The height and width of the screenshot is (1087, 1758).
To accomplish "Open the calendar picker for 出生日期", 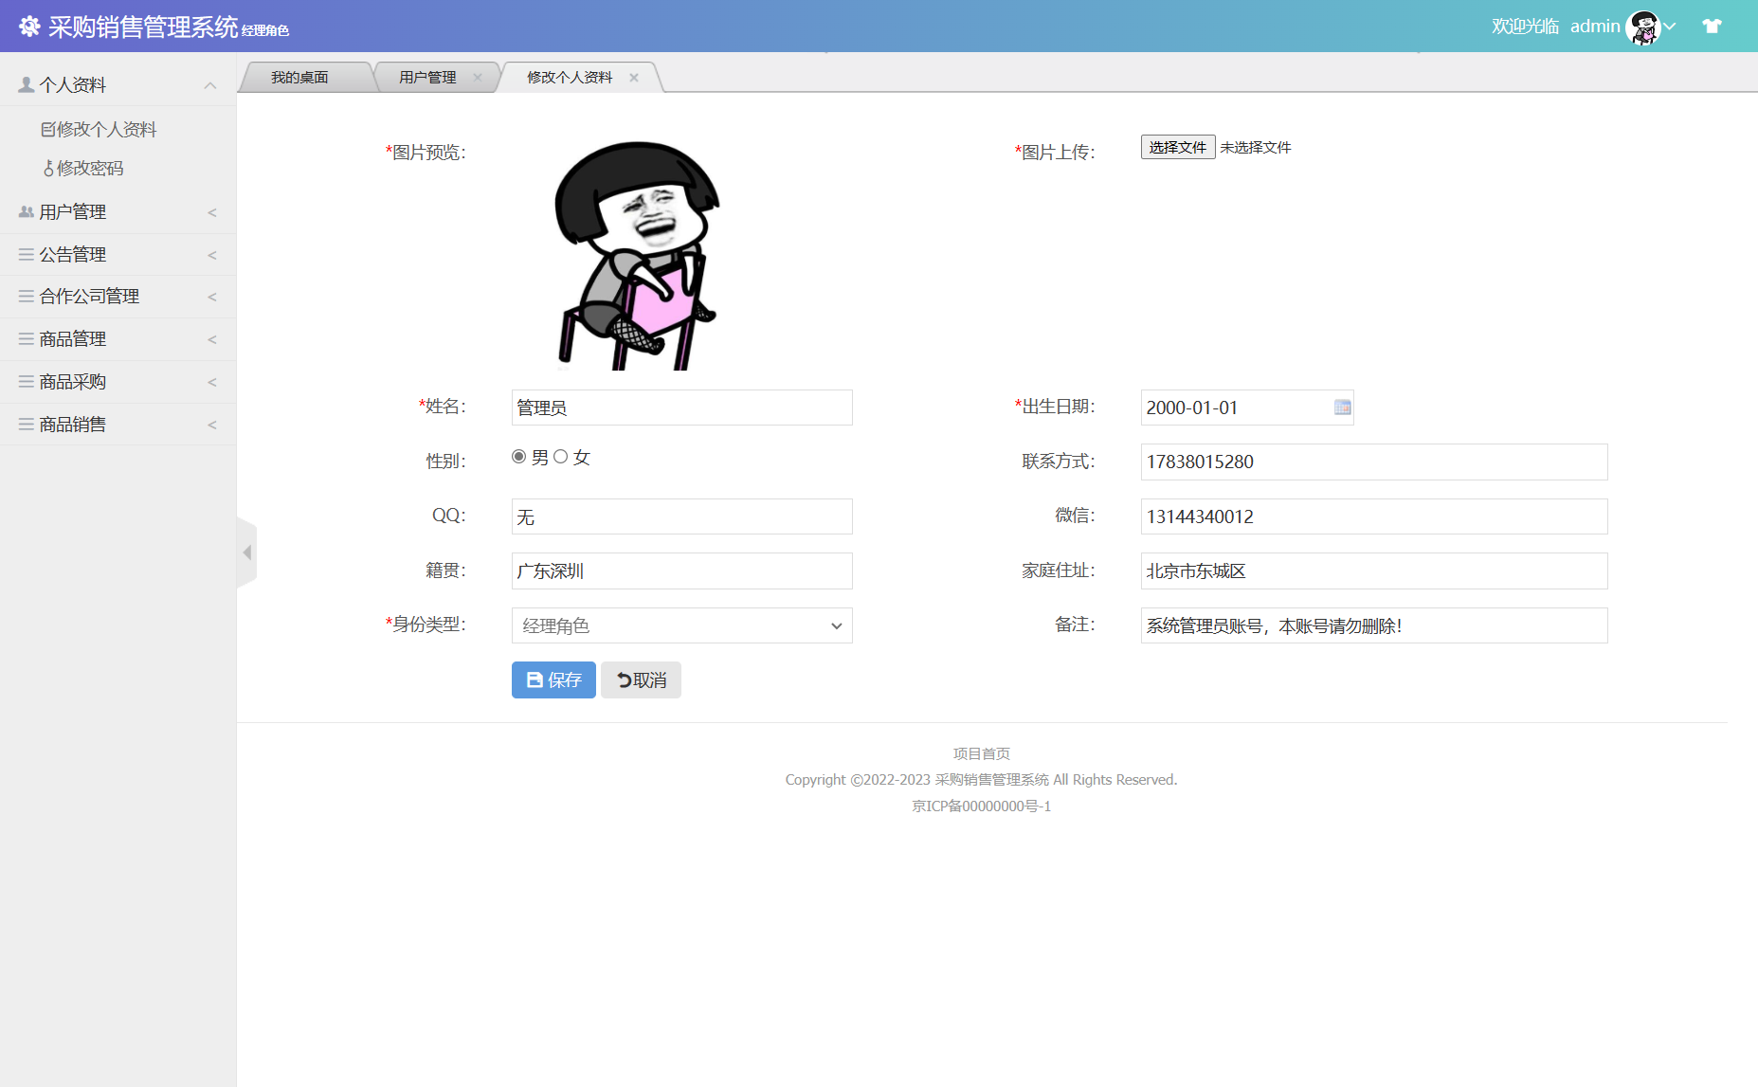I will [x=1342, y=408].
